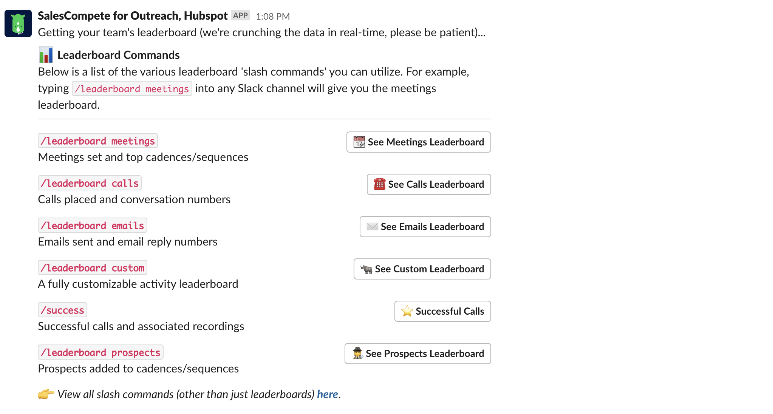
Task: Click the APP badge next to sender name
Action: (240, 15)
